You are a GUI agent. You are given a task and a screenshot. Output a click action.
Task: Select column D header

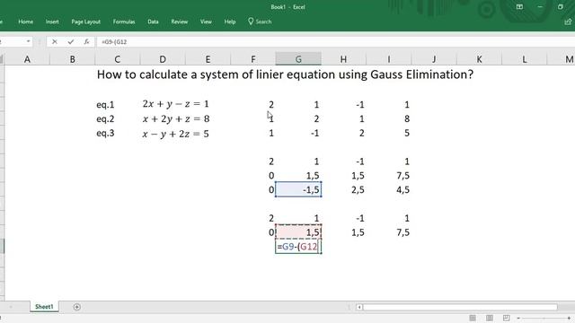pos(163,59)
